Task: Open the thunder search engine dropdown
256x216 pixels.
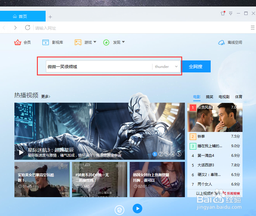Action: [166, 67]
